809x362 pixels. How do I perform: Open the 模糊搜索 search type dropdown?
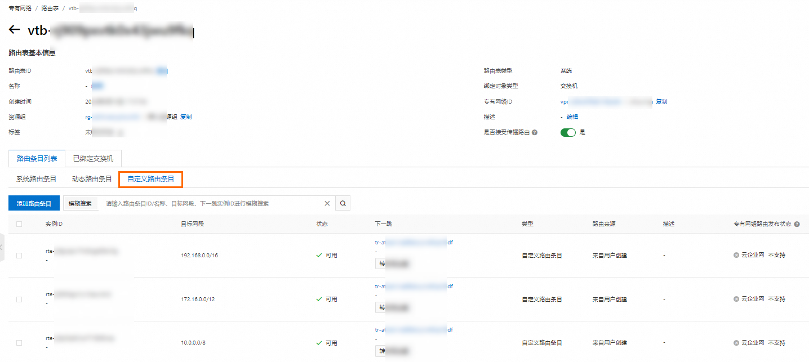tap(80, 203)
